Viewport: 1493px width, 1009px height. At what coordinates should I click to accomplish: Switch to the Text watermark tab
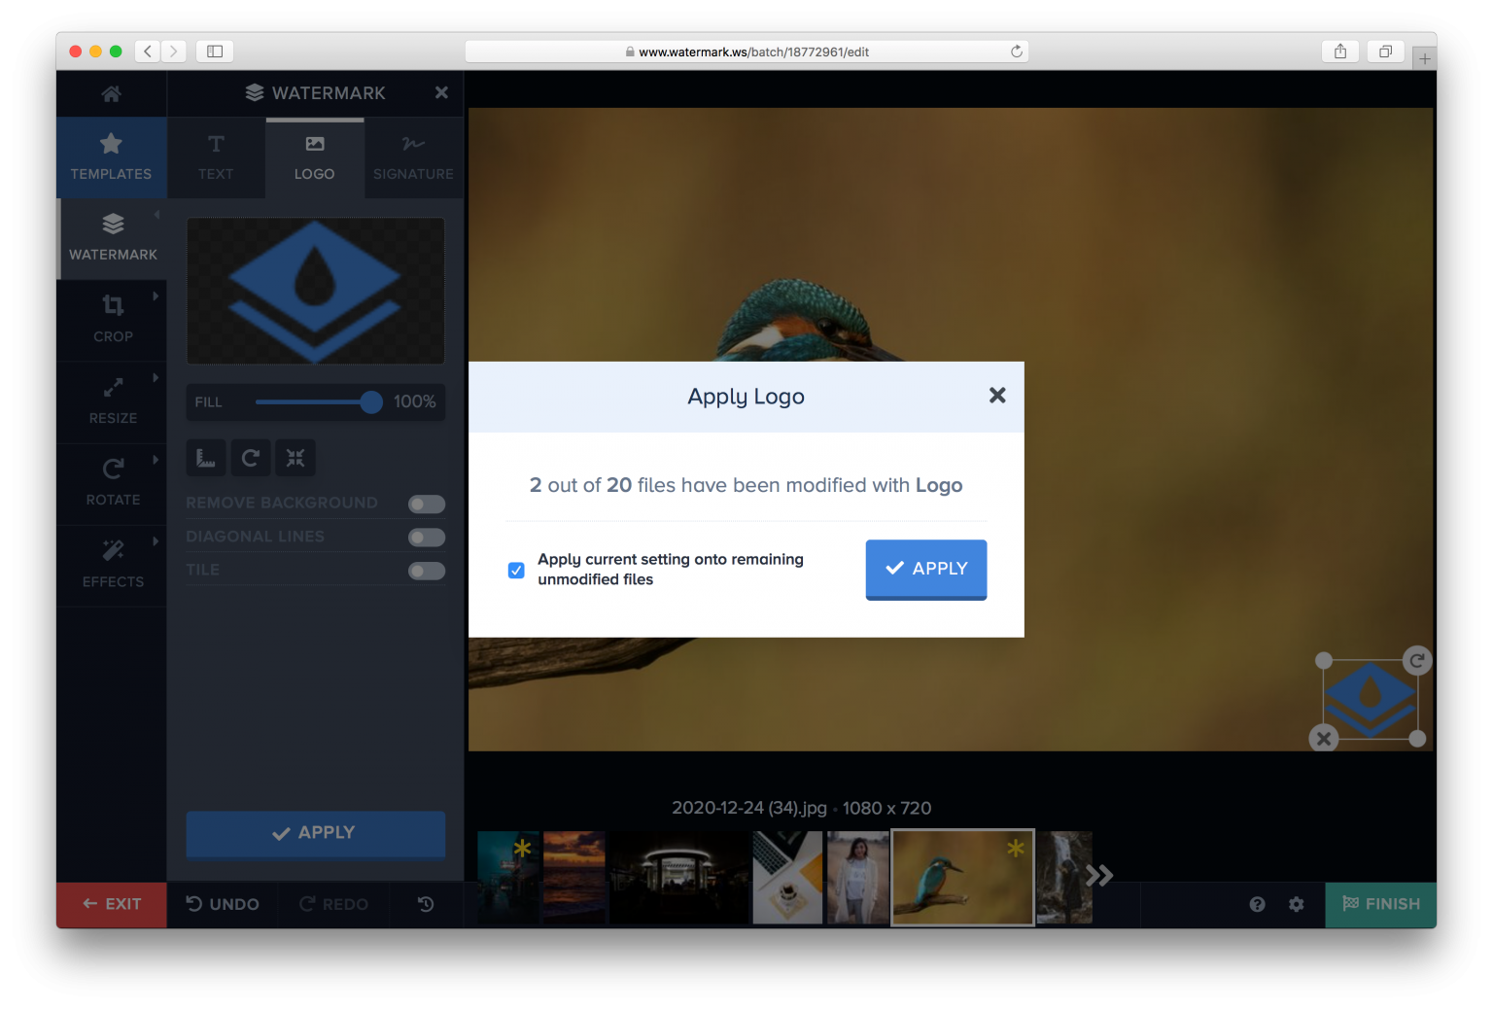click(215, 157)
